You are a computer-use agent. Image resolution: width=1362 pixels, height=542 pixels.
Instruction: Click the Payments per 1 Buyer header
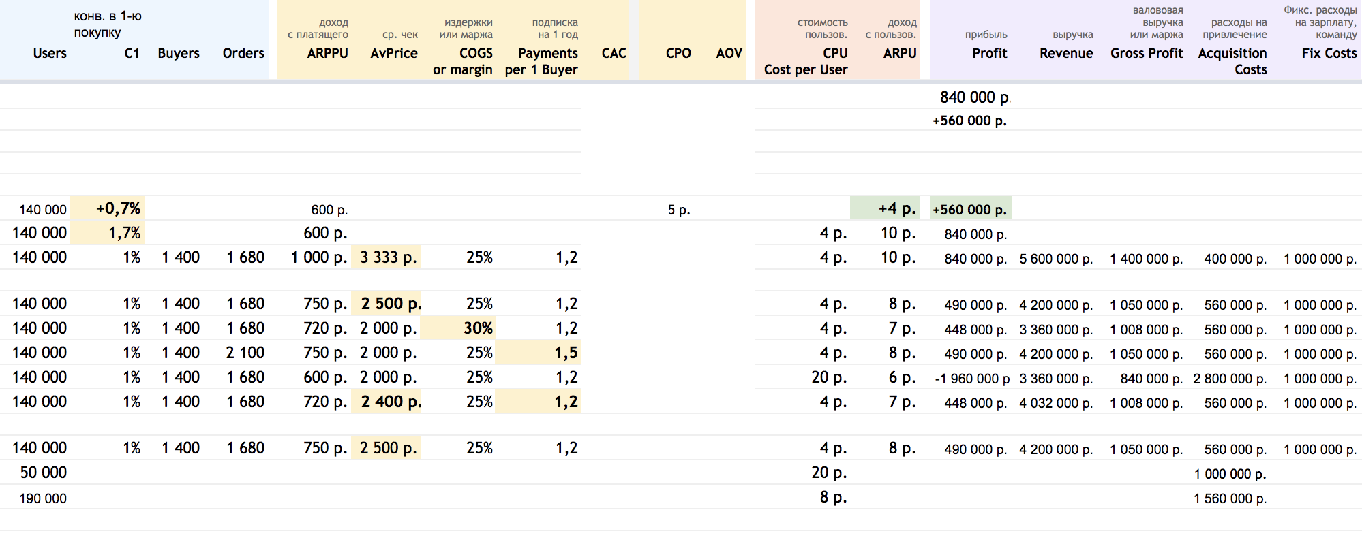click(541, 61)
